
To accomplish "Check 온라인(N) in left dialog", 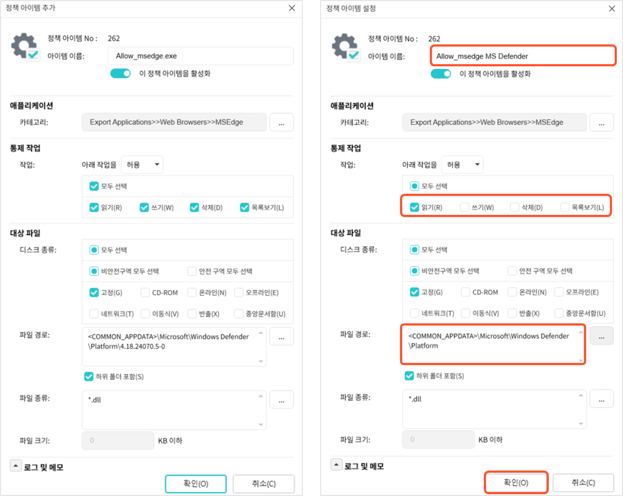I will tap(192, 292).
